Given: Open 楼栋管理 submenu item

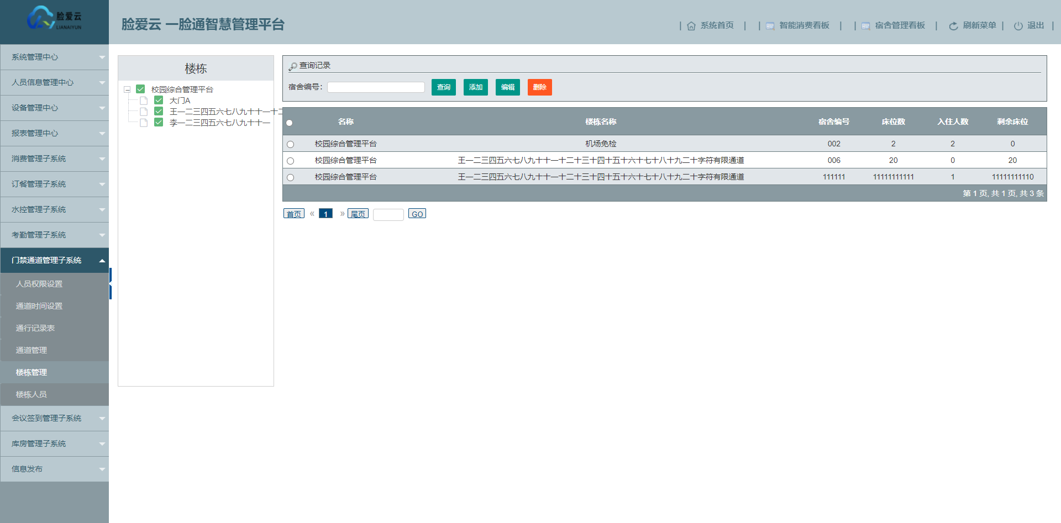Looking at the screenshot, I should click(x=54, y=372).
